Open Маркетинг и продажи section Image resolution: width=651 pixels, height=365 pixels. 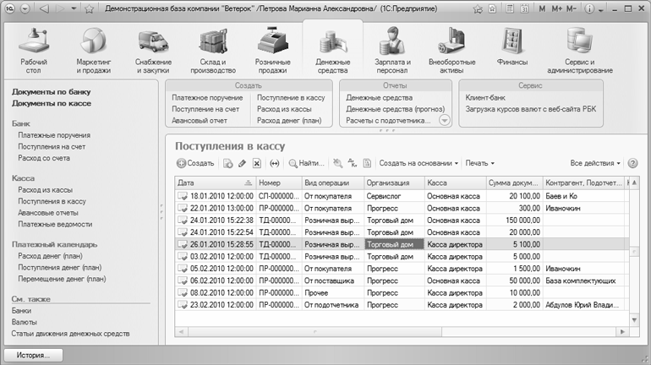[x=91, y=49]
